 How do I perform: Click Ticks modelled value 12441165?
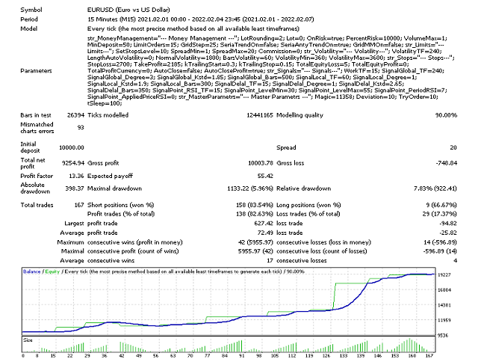[260, 115]
